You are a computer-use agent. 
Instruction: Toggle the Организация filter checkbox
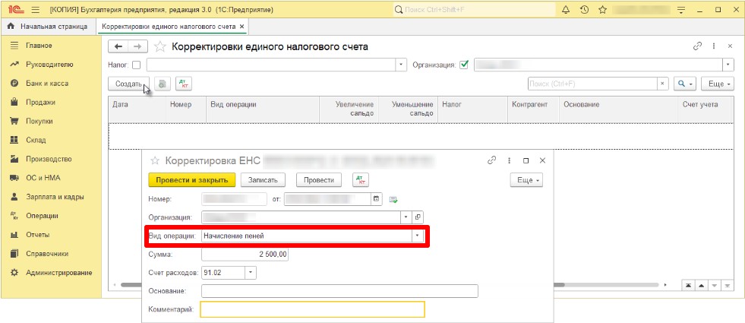(464, 65)
